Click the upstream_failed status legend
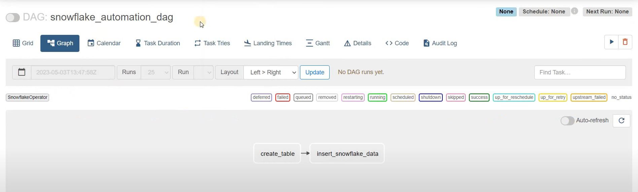Screen dimensions: 638x192 (589, 98)
